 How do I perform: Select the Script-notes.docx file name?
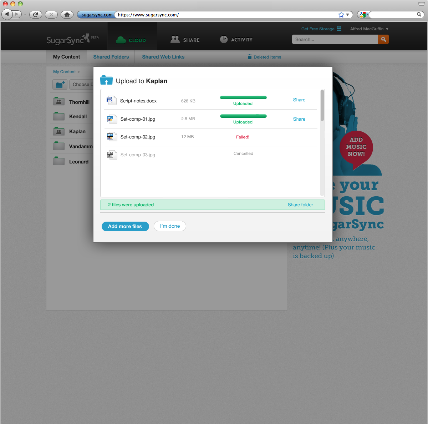(x=138, y=101)
